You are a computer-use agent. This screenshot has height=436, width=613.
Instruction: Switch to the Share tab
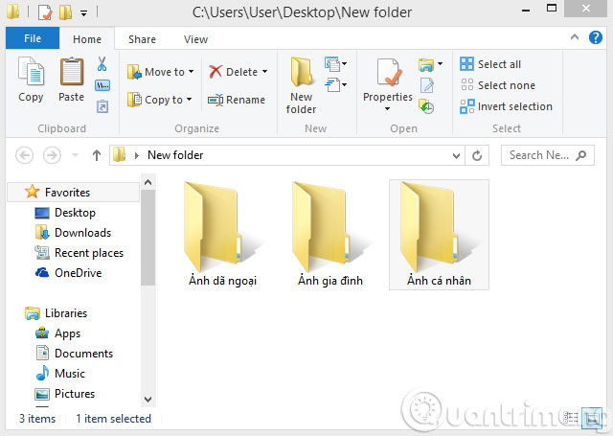(x=142, y=39)
